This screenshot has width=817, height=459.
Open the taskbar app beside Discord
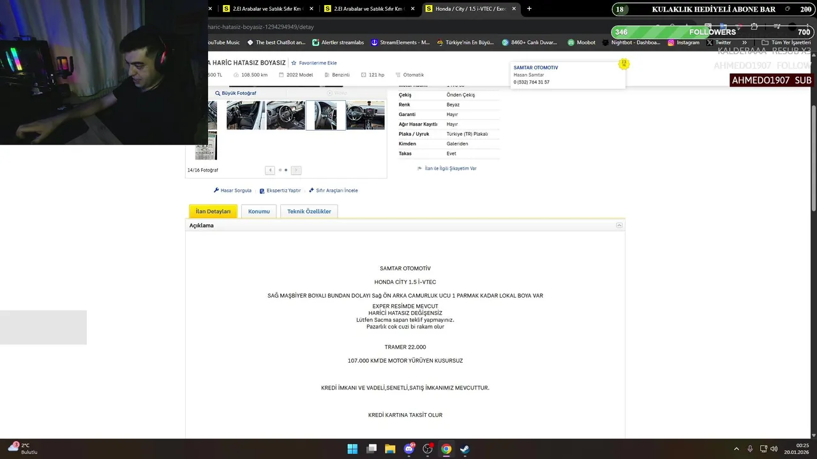[428, 449]
